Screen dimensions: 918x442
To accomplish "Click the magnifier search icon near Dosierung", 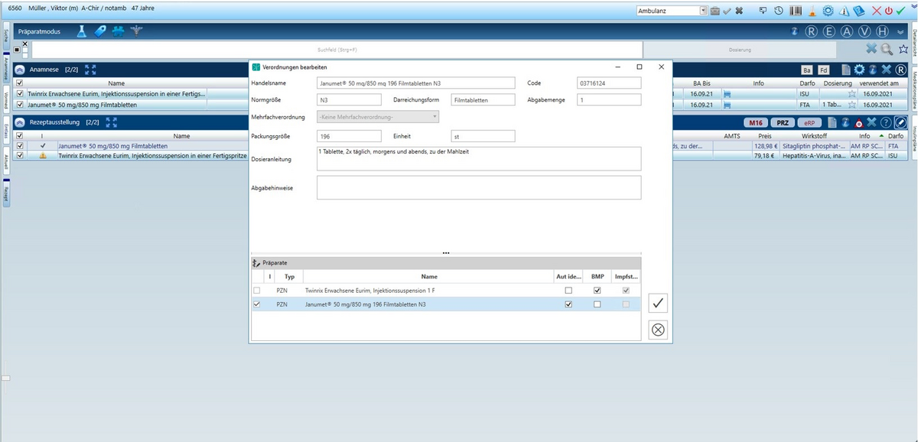I will [887, 49].
